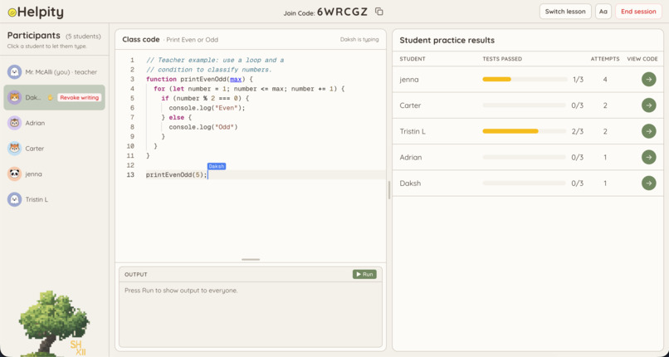Run the class code
669x357 pixels.
click(x=364, y=274)
